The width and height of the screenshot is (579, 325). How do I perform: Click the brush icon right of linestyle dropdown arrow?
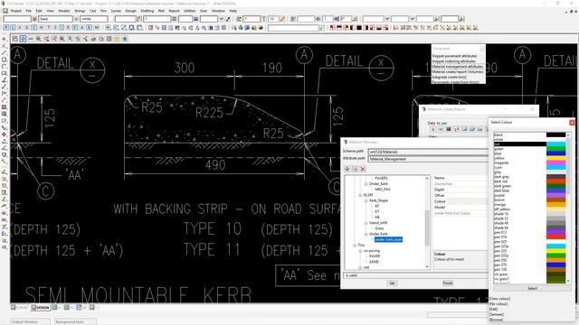click(228, 19)
